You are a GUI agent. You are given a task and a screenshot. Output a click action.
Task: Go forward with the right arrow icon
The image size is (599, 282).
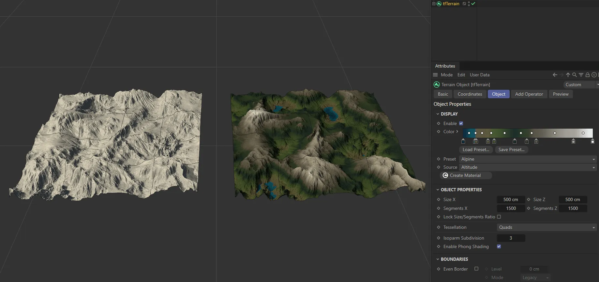tap(562, 75)
